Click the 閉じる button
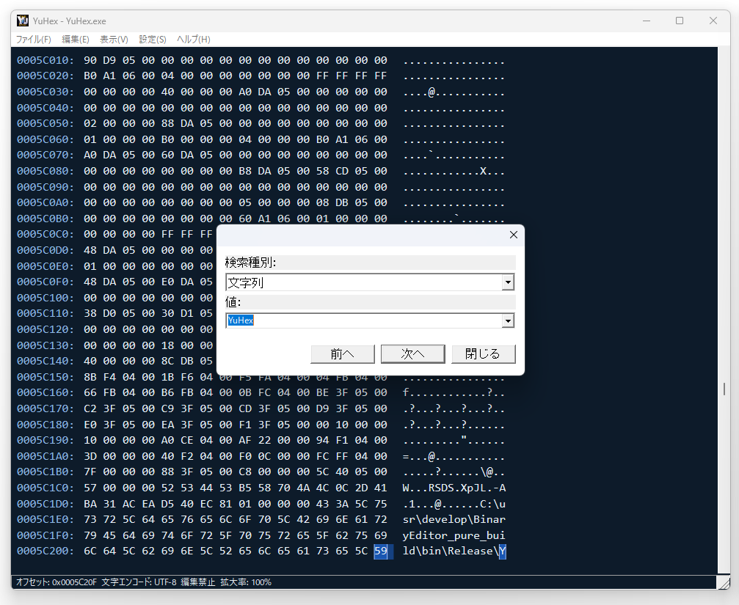739x605 pixels. click(483, 354)
